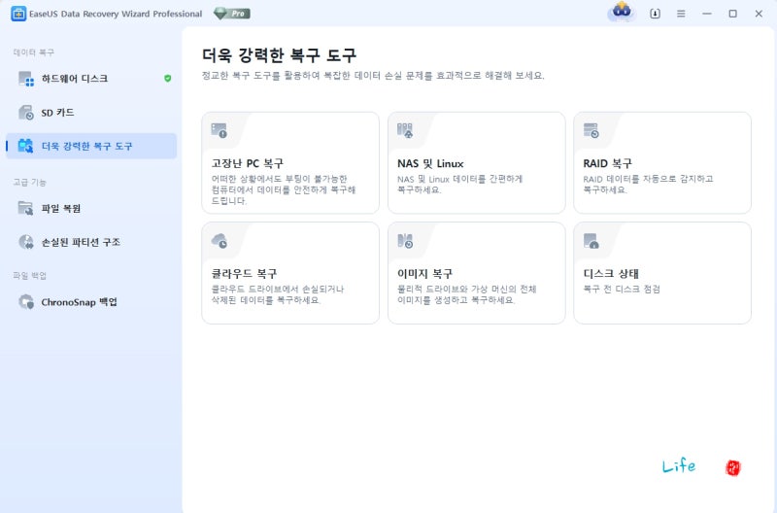The image size is (777, 513).
Task: Open the NAS 및 Linux card
Action: [x=476, y=163]
